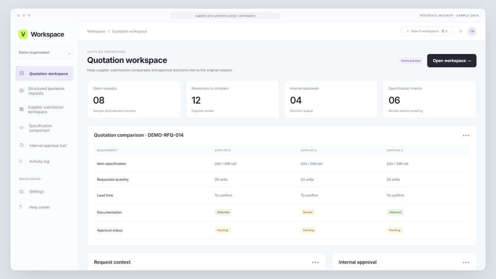Click the Quotation workspace sidebar icon
Image resolution: width=496 pixels, height=279 pixels.
point(22,73)
